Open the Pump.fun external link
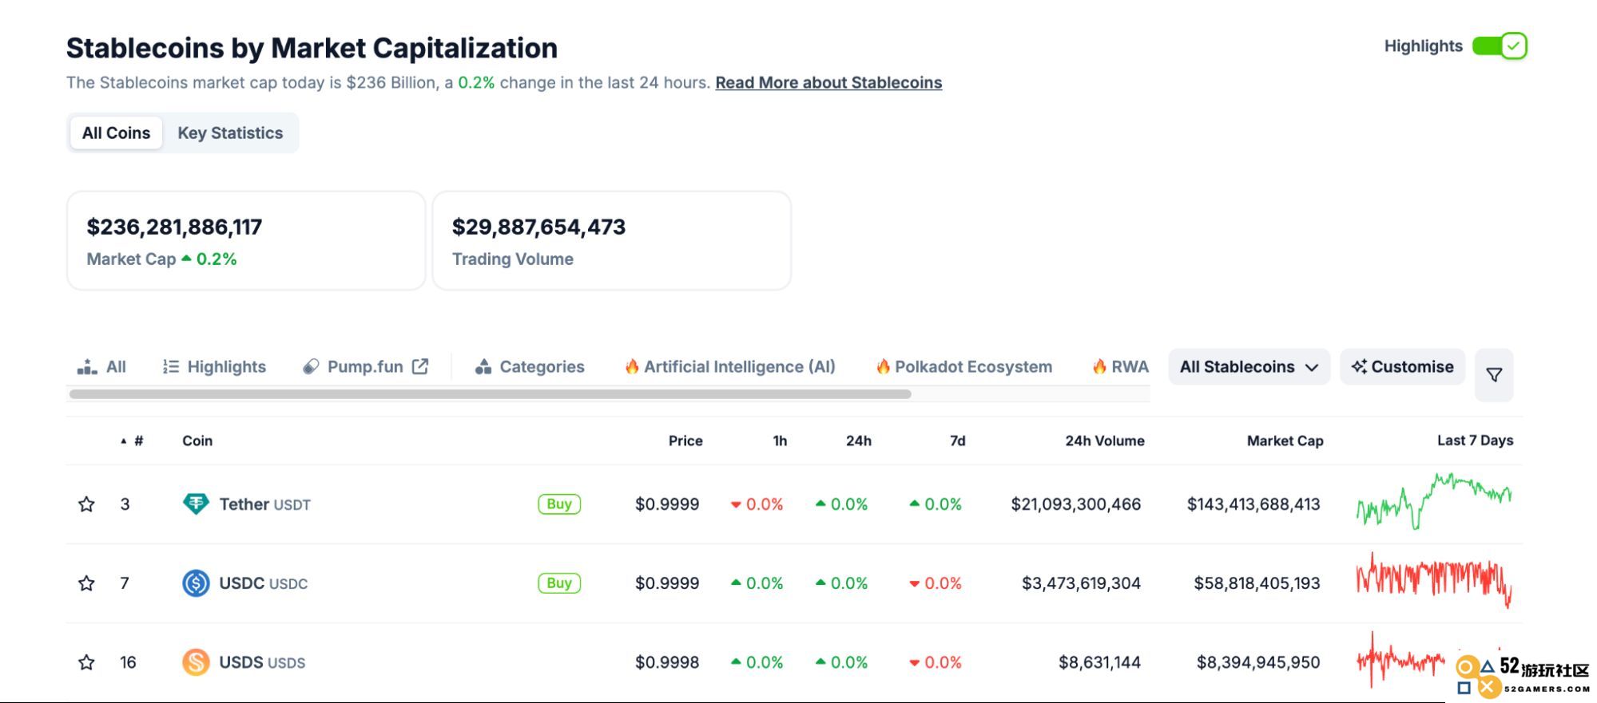 [366, 367]
